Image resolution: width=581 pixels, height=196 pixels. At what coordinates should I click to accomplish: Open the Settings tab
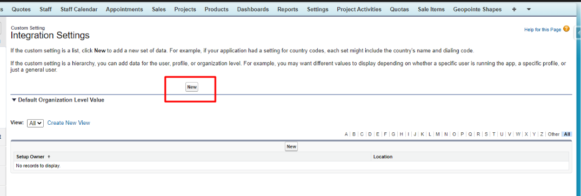(318, 9)
